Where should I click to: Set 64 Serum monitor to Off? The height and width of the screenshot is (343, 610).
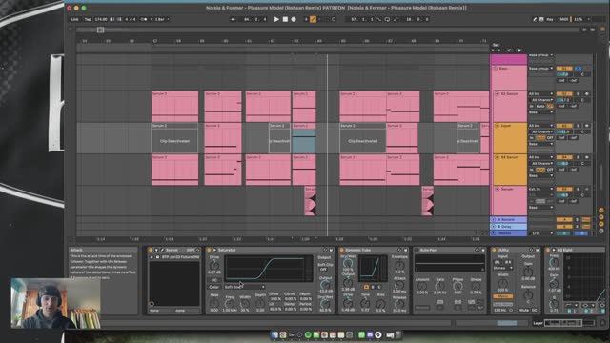click(550, 170)
